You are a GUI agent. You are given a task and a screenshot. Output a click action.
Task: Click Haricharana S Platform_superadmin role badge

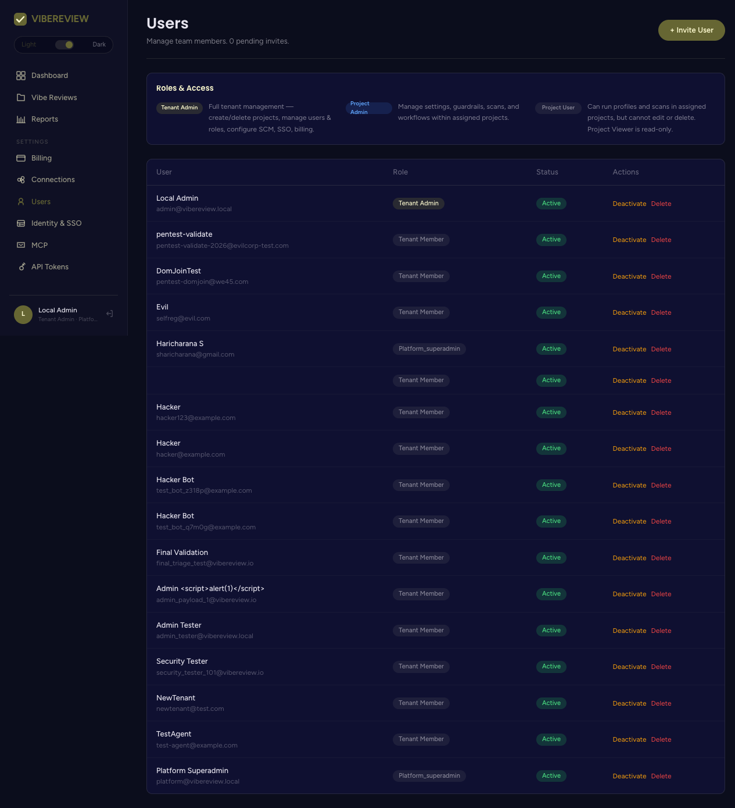429,349
